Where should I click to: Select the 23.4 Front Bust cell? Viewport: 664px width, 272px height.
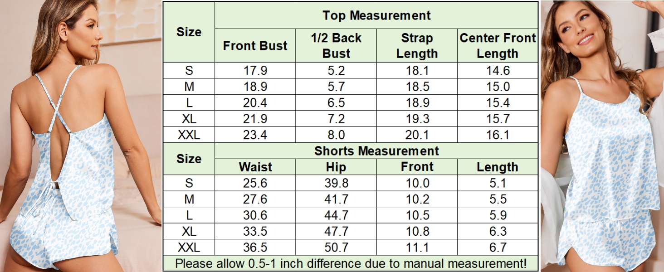255,135
